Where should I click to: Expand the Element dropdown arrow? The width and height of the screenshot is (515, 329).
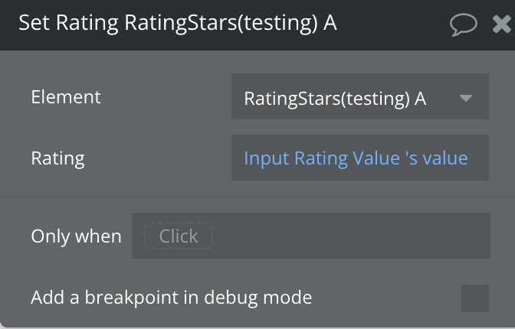(465, 99)
